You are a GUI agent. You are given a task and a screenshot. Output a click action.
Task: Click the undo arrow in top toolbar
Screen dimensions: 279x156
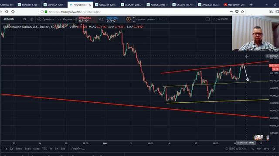160,19
